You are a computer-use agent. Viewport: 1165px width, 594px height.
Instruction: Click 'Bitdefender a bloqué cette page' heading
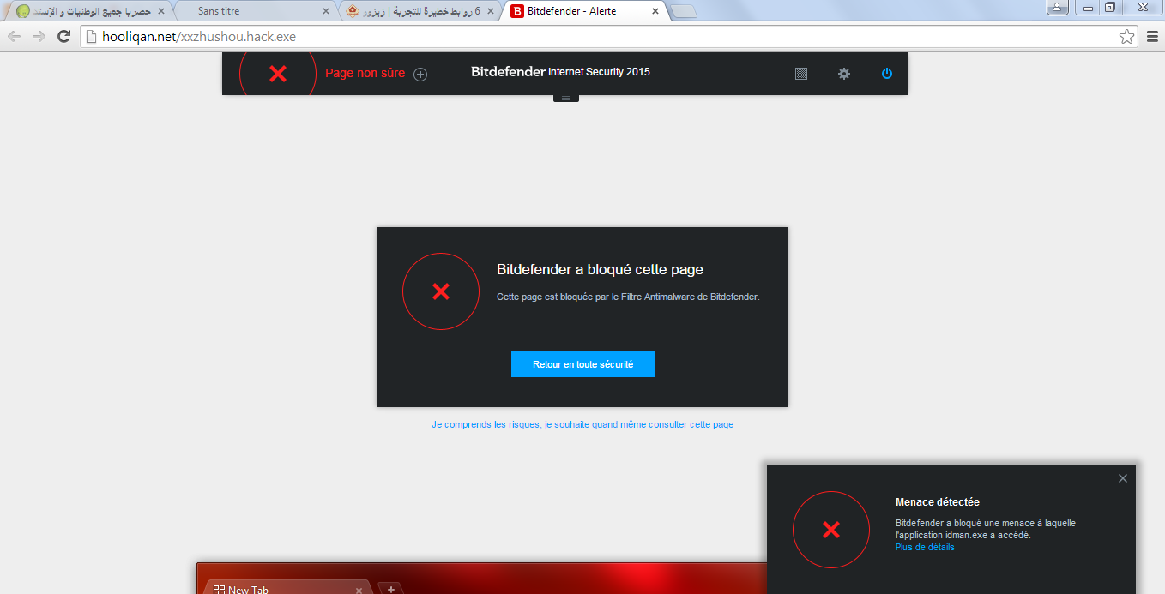pos(600,269)
